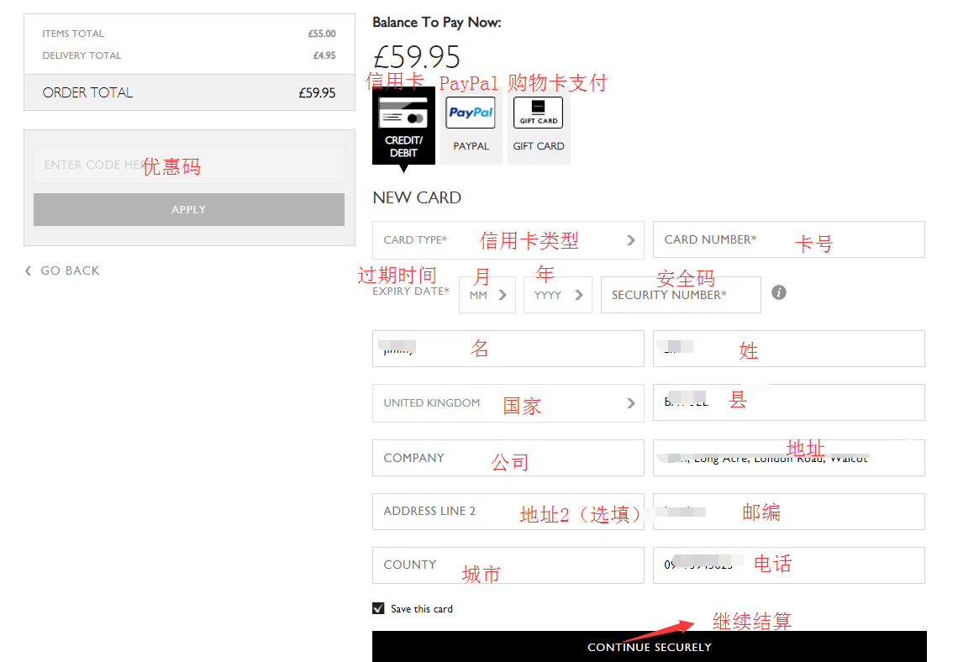Select the Address Line 2 field
The image size is (958, 662).
[508, 512]
